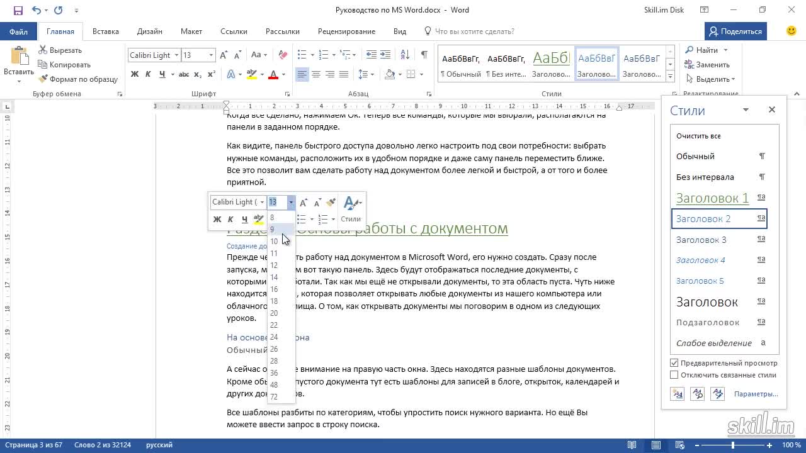Decrease paragraph indent
This screenshot has height=453, width=806.
pyautogui.click(x=372, y=55)
